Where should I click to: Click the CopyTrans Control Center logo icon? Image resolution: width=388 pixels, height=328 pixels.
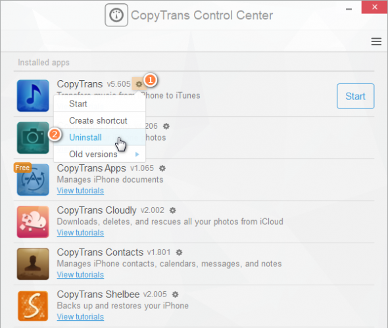point(116,15)
